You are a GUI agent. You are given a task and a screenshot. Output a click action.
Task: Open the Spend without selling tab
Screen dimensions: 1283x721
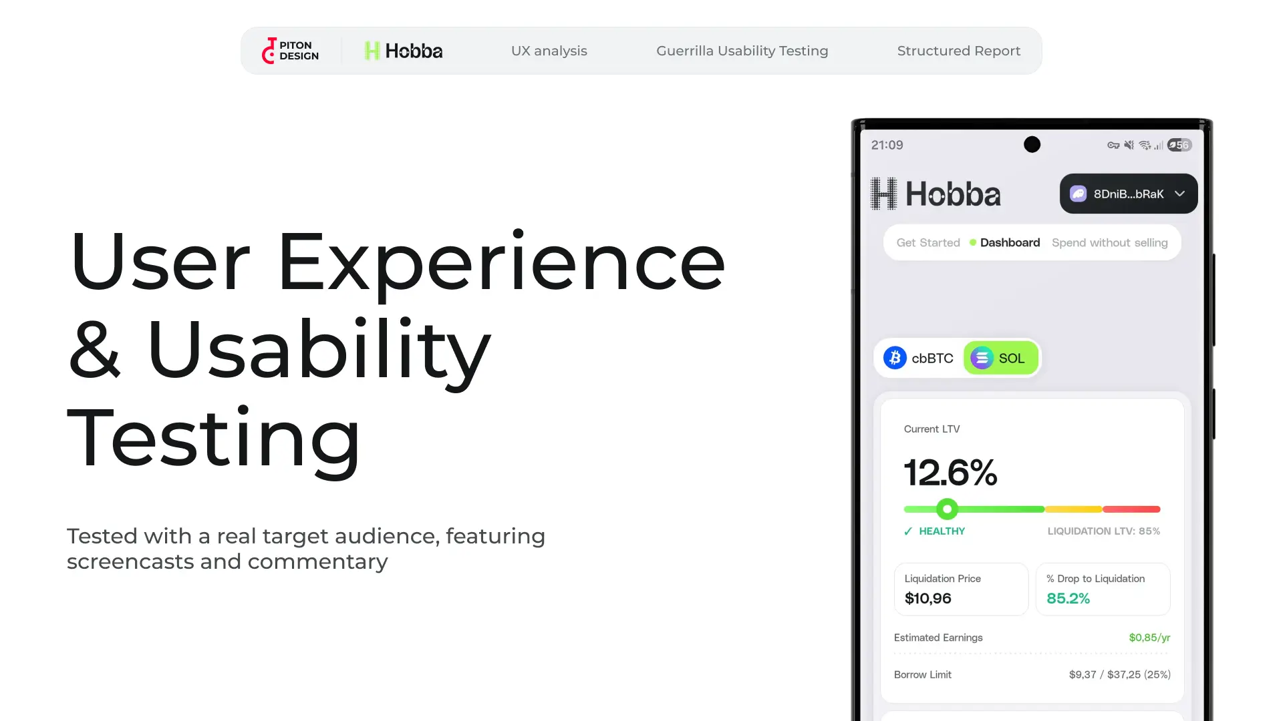click(x=1110, y=242)
